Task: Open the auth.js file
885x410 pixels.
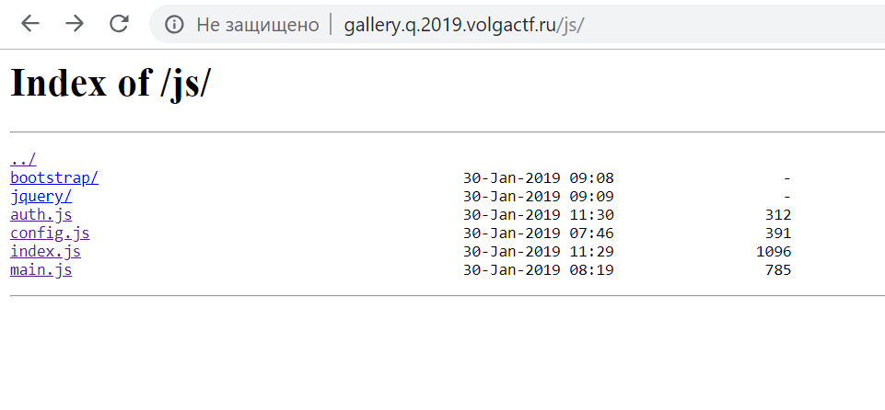Action: coord(41,214)
